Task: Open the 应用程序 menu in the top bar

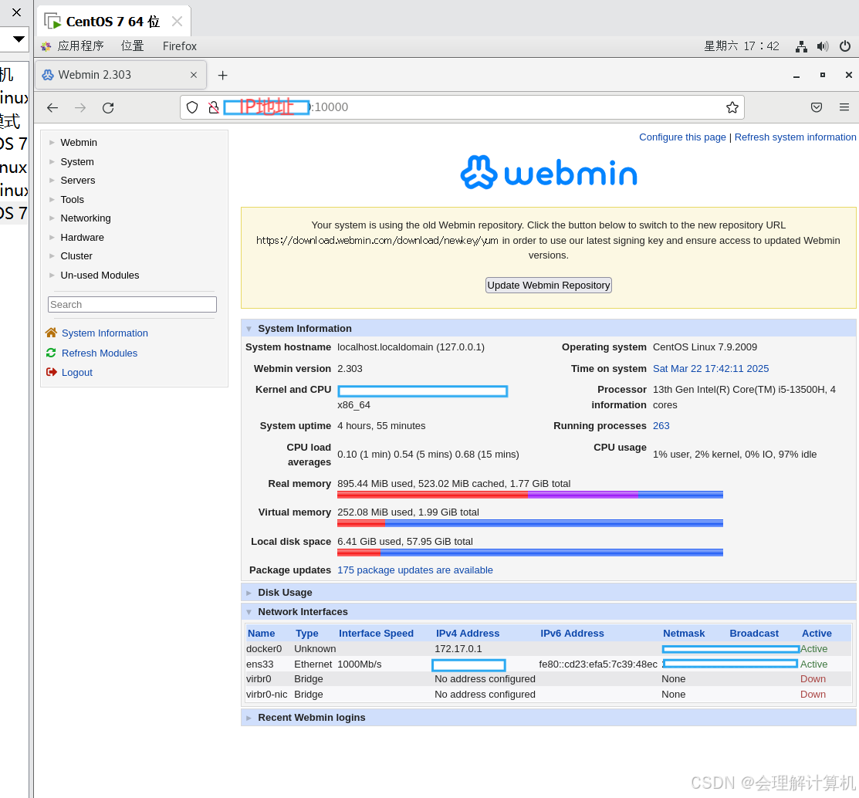Action: pos(81,46)
